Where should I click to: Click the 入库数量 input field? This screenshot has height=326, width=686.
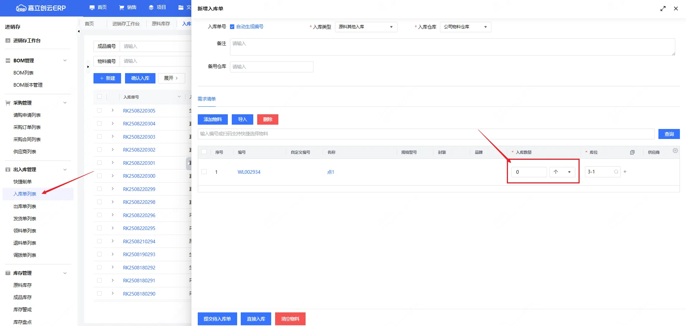pyautogui.click(x=529, y=172)
